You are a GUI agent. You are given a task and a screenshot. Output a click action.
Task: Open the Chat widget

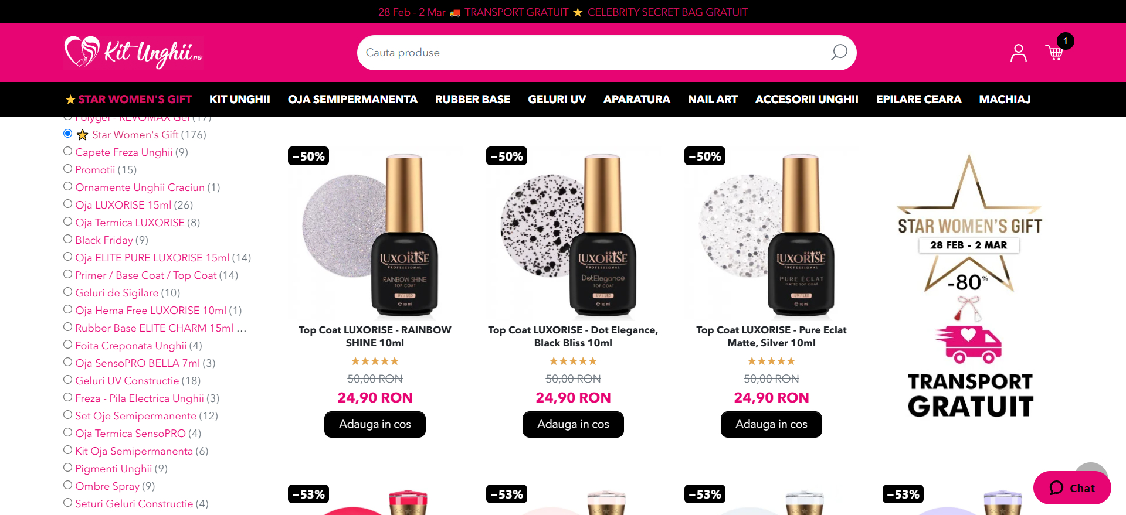(1072, 487)
